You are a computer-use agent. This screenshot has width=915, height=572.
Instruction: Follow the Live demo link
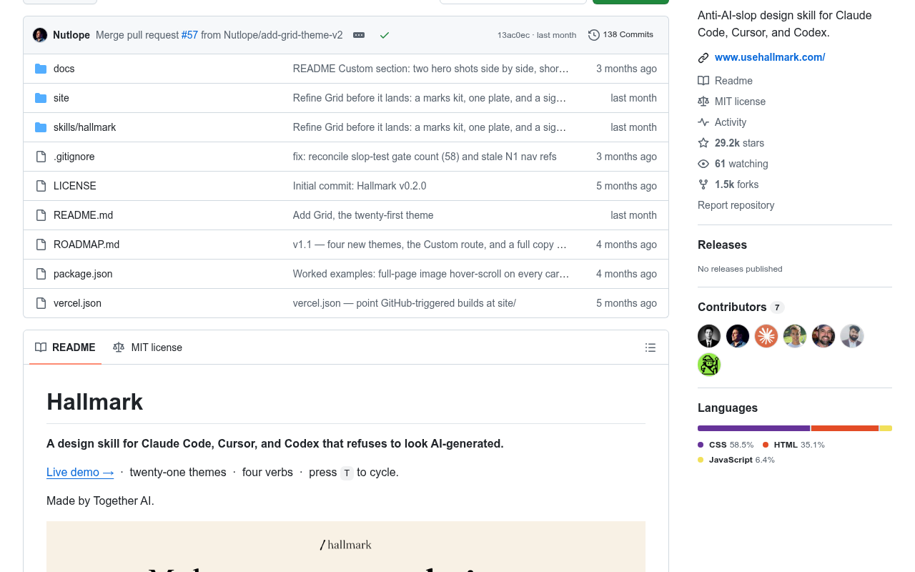tap(80, 473)
